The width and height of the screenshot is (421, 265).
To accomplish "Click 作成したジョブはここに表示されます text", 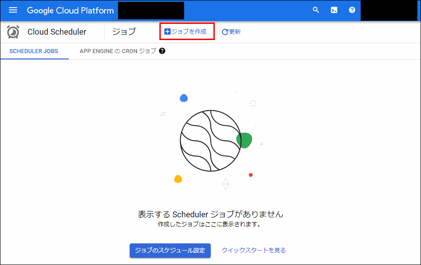I will (209, 224).
